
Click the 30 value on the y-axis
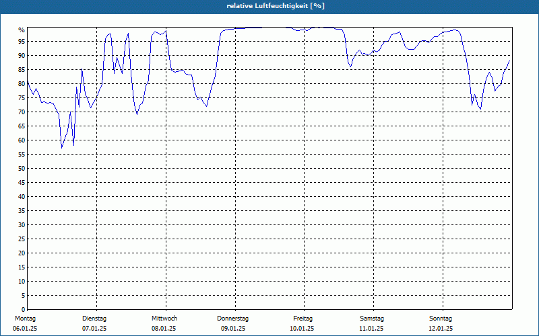(x=22, y=225)
